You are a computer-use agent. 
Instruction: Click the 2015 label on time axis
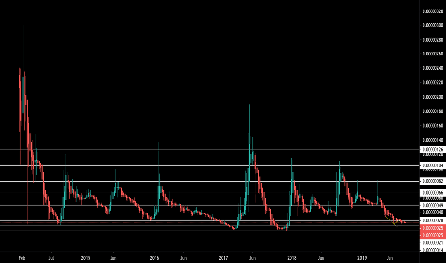(85, 258)
